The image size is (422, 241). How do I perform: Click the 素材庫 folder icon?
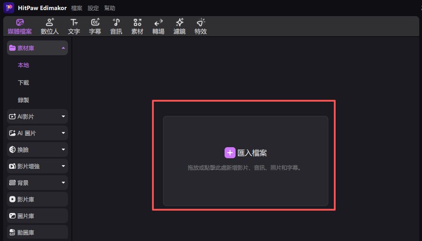coord(12,48)
